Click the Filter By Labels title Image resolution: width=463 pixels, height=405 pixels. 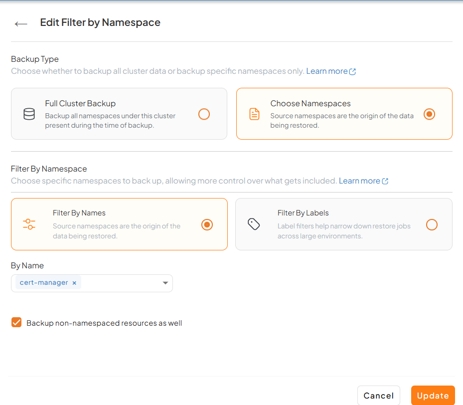(x=303, y=213)
